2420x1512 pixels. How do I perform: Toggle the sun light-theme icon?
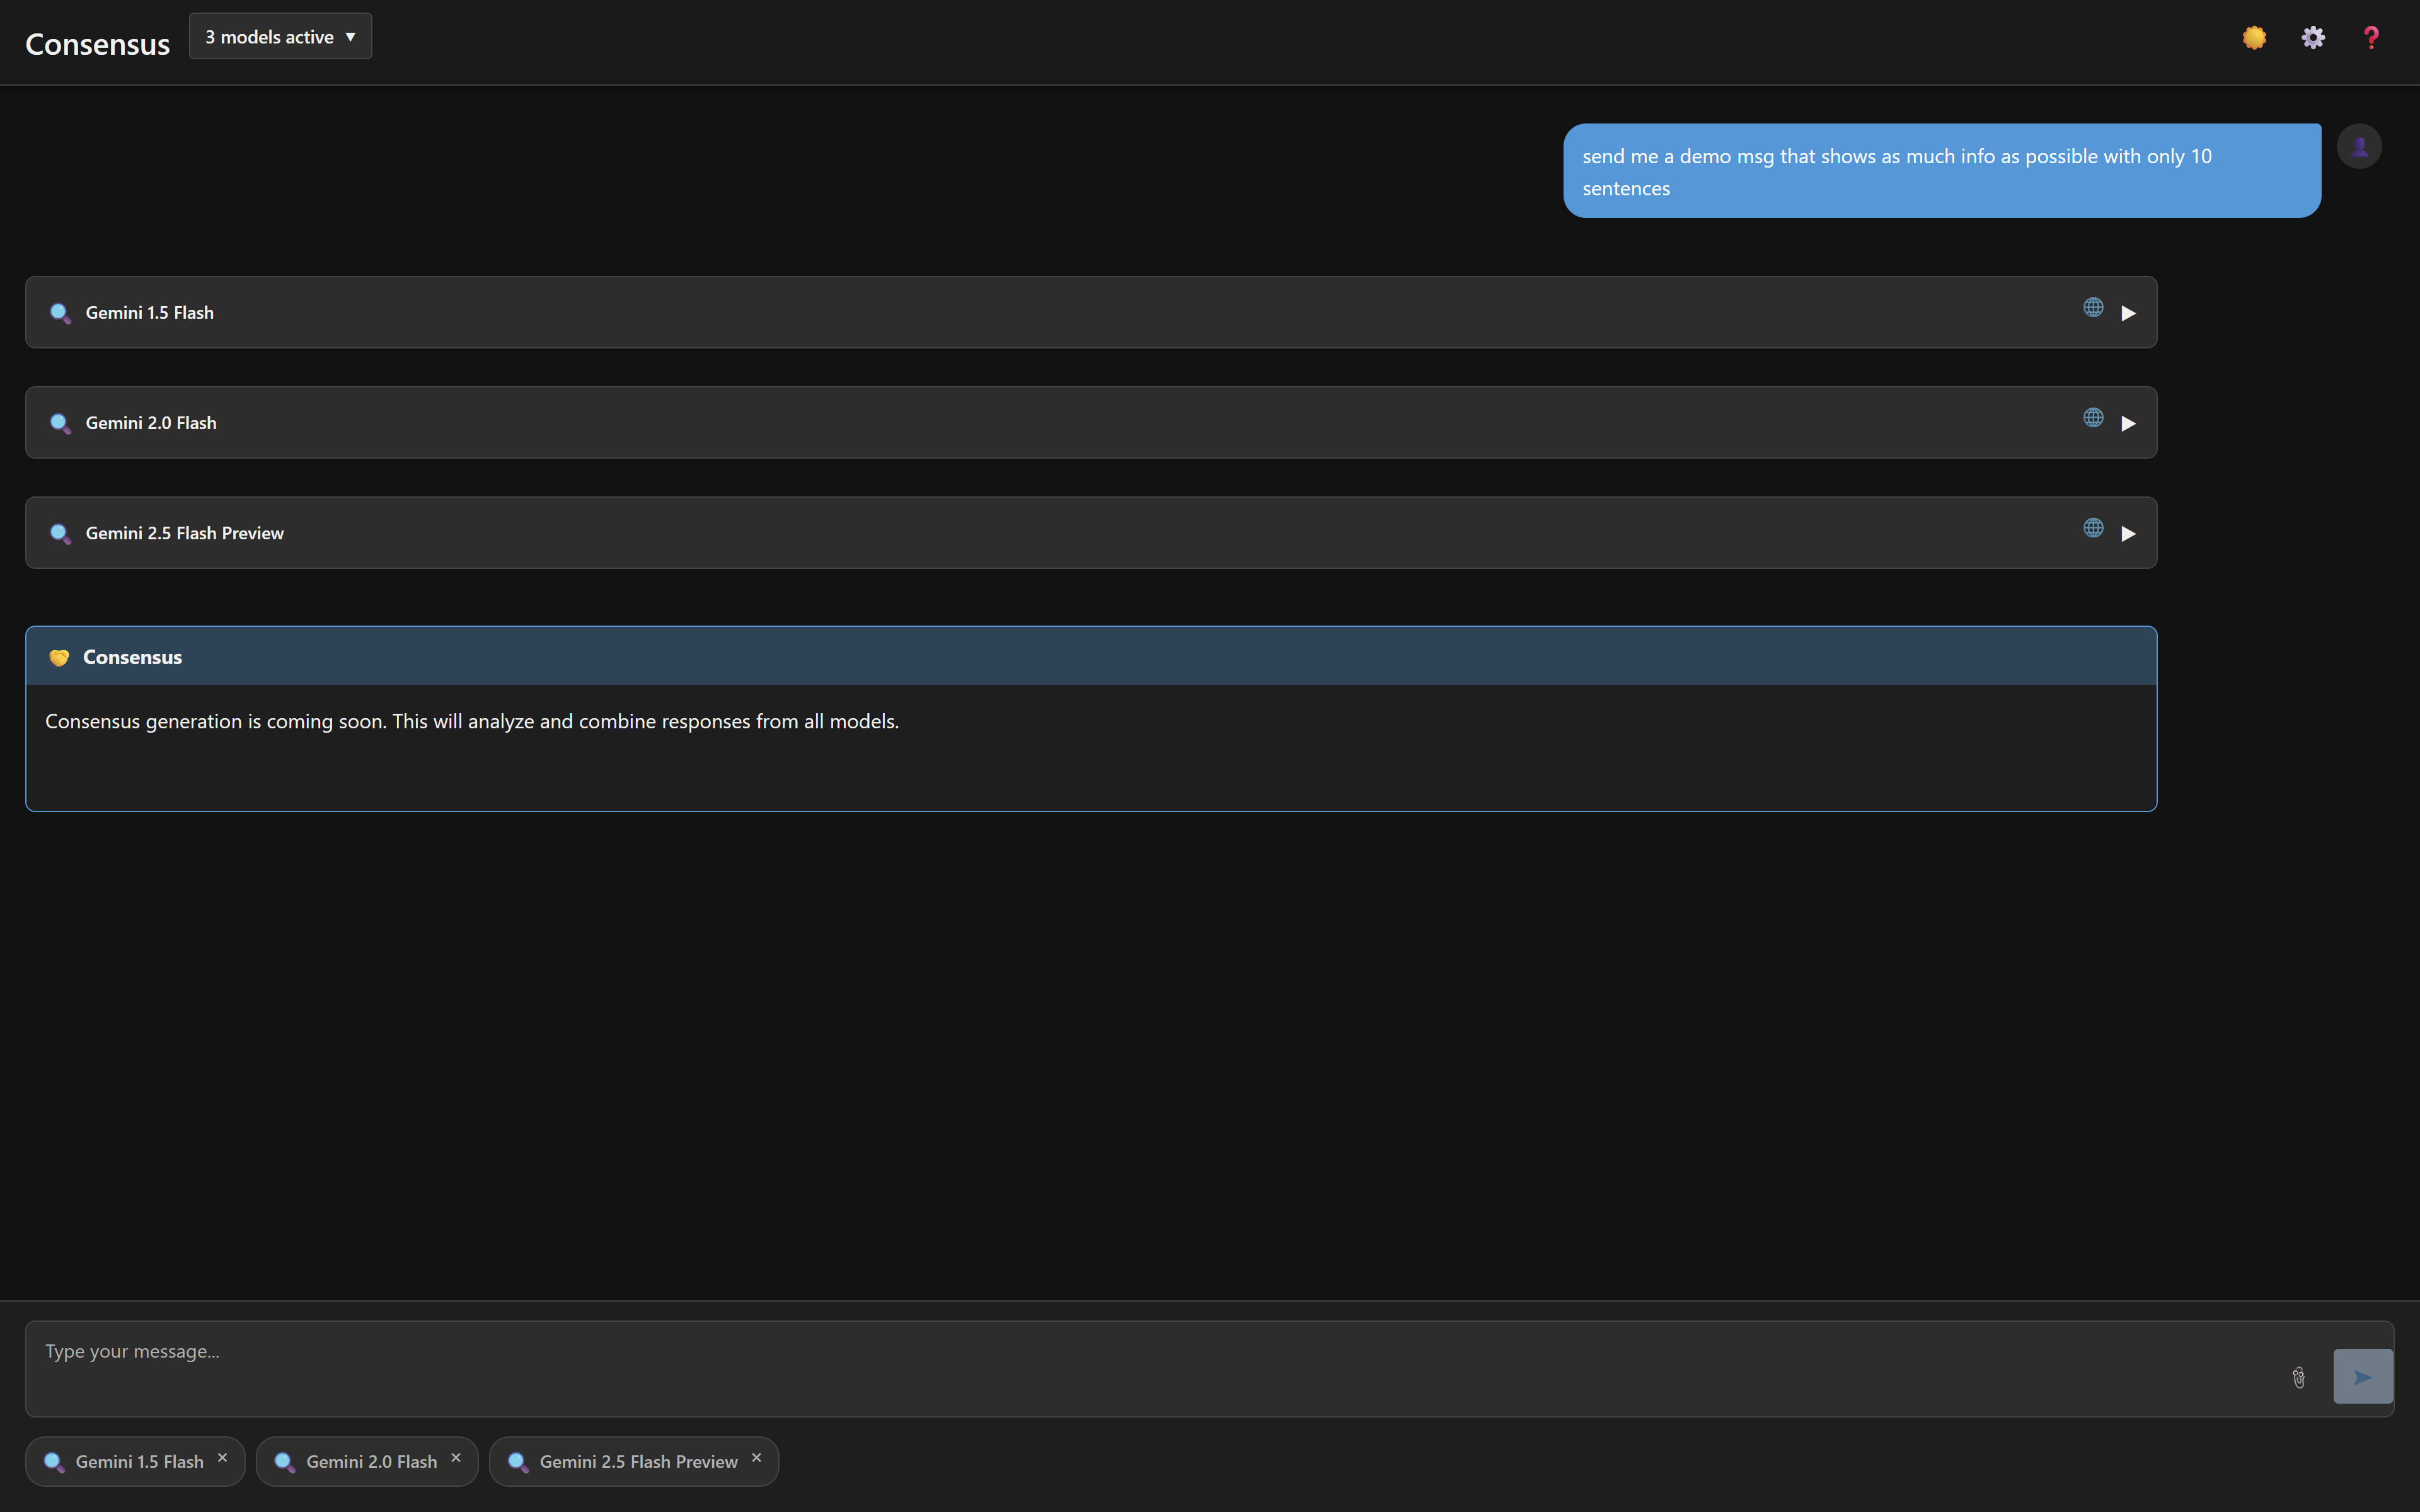click(2254, 38)
